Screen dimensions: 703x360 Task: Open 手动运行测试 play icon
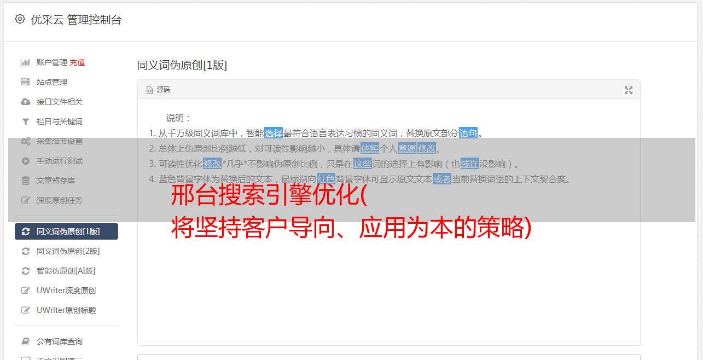tap(26, 161)
